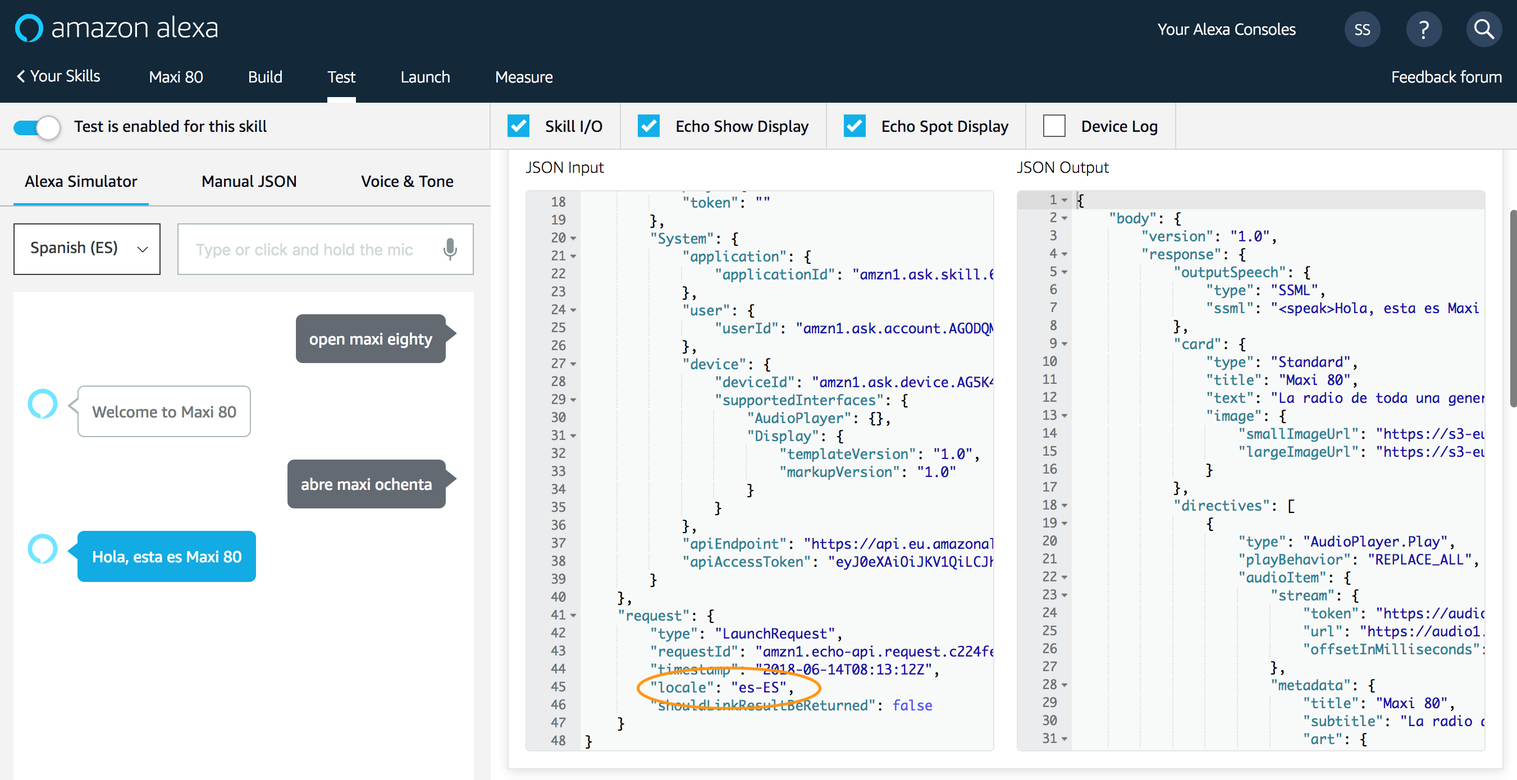Click the help question mark icon

coord(1424,29)
